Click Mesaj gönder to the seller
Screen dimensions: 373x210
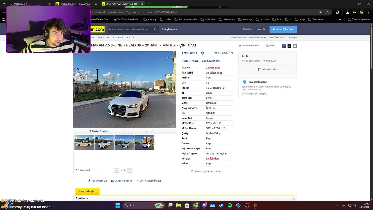pos(268,69)
